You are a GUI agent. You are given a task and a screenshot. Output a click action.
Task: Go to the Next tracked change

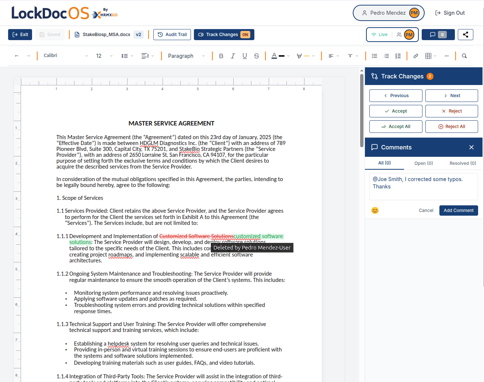pos(452,96)
